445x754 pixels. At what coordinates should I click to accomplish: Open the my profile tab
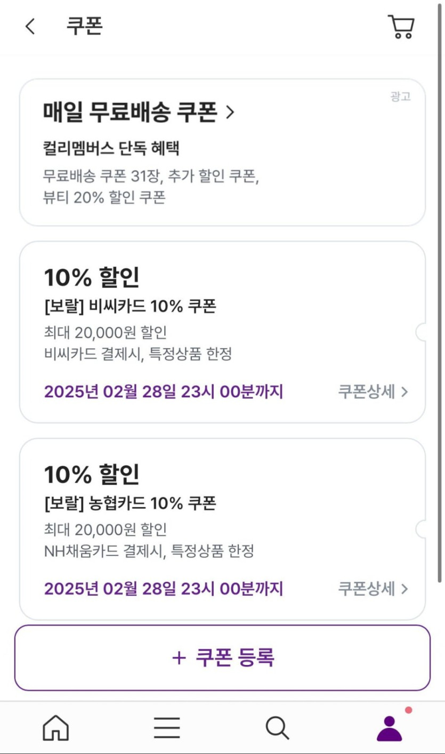[389, 727]
